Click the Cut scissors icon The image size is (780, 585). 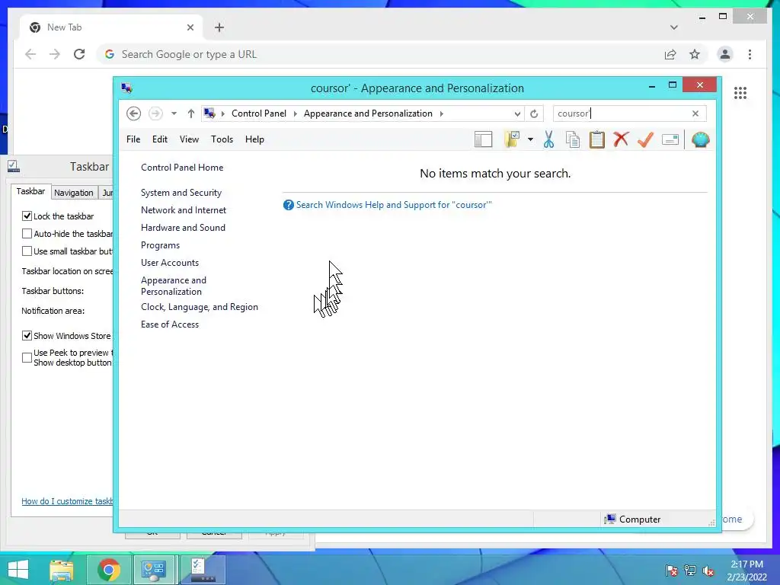(x=548, y=140)
